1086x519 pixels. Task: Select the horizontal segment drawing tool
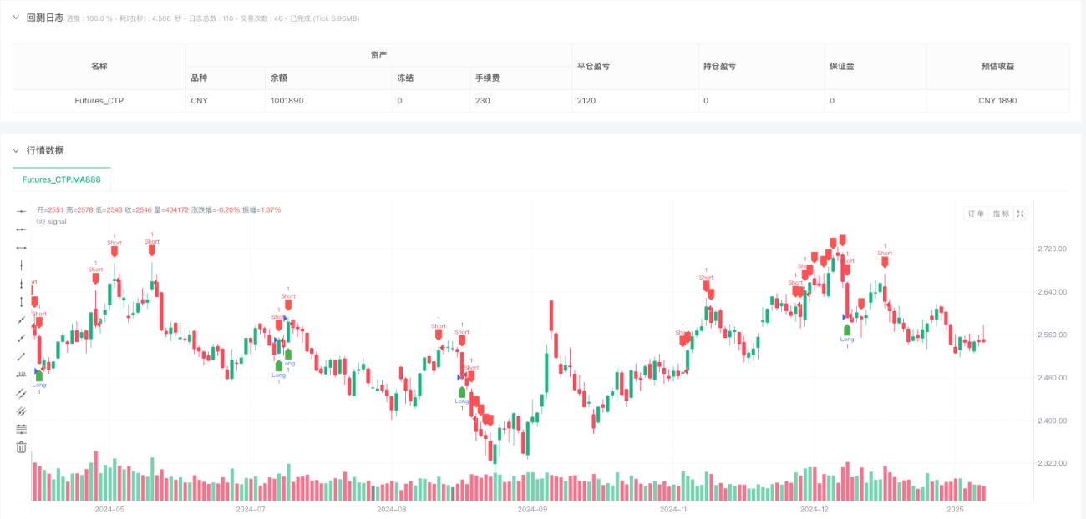(21, 248)
